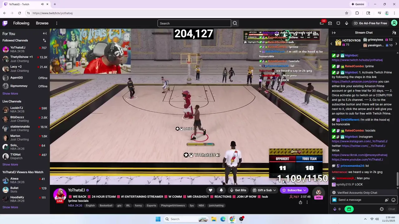Open HoodieKy recommended channel
Viewport: 399px width, 224px height.
[x=25, y=199]
